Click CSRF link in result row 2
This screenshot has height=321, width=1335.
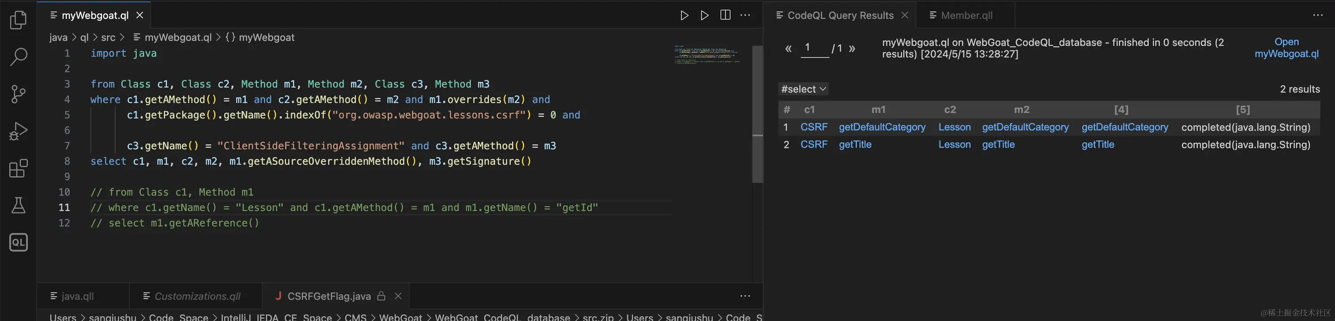coord(814,145)
